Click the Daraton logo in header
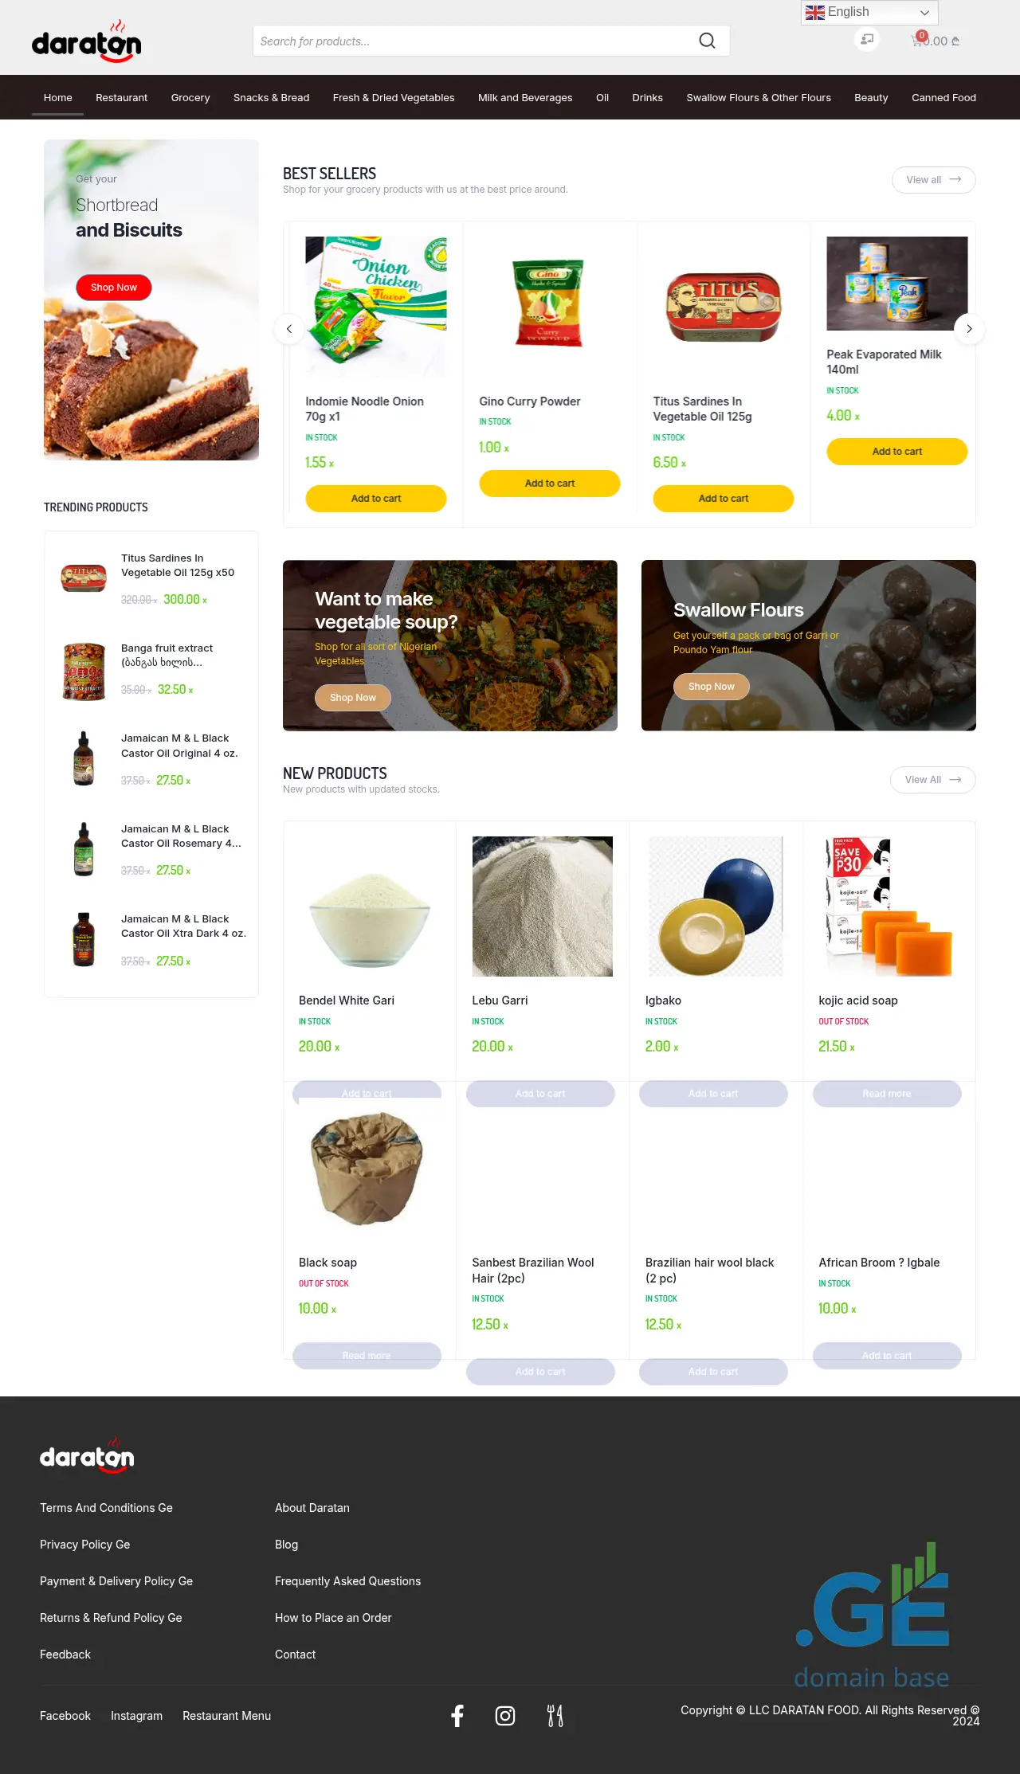 [87, 44]
